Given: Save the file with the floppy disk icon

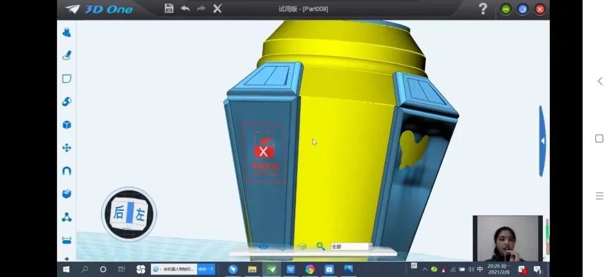Looking at the screenshot, I should [x=169, y=8].
